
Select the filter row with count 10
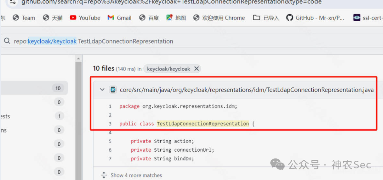click(34, 88)
